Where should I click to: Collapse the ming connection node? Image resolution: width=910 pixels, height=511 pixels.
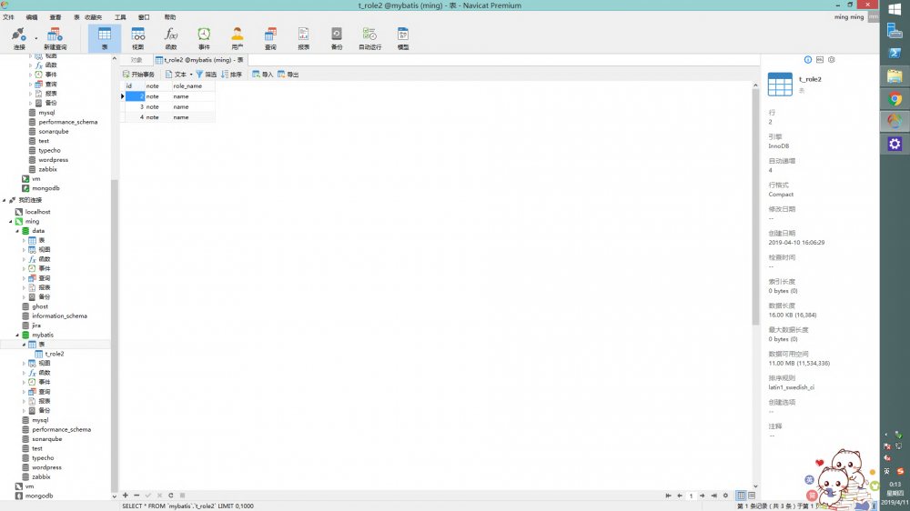(x=10, y=222)
